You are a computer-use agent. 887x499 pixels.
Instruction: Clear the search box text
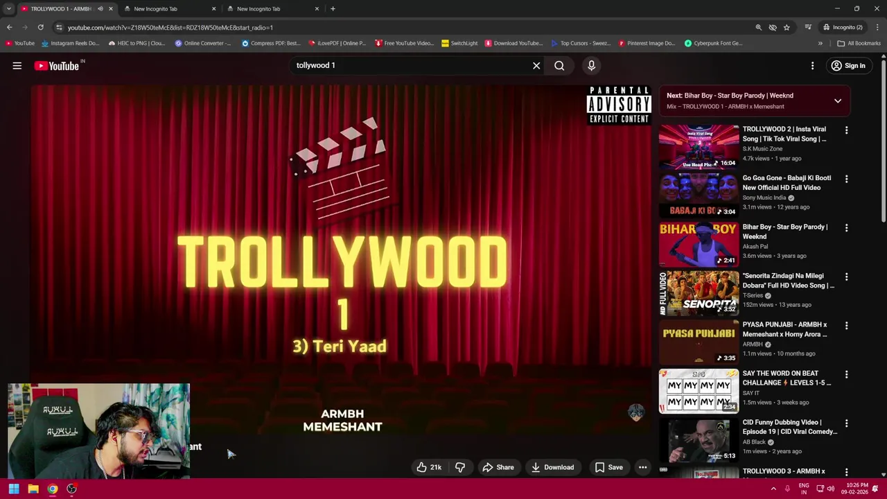(x=536, y=66)
